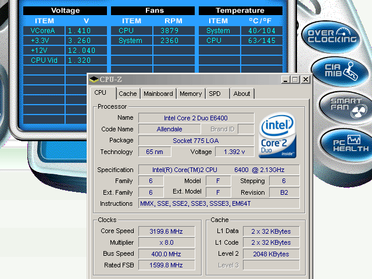The image size is (372, 279).
Task: Click the Specification field text
Action: click(x=219, y=170)
